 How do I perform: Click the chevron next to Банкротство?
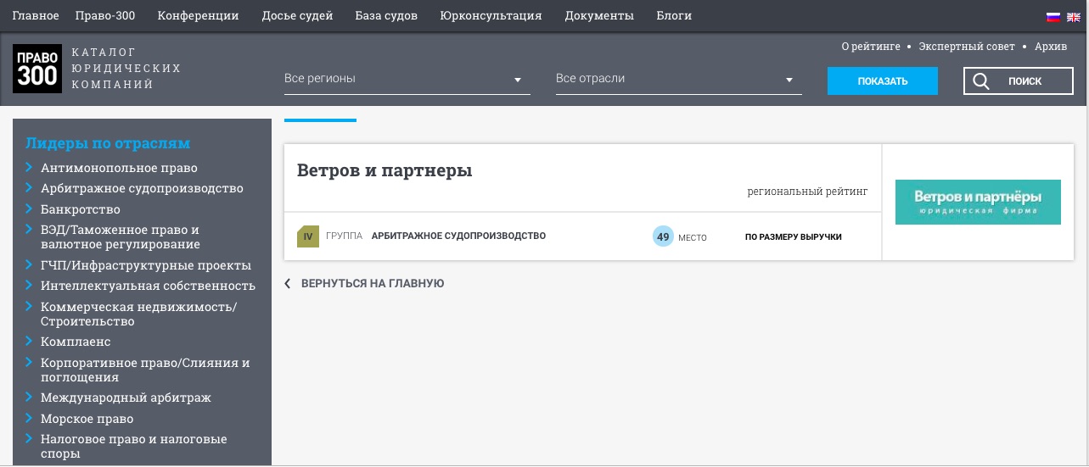pyautogui.click(x=29, y=208)
